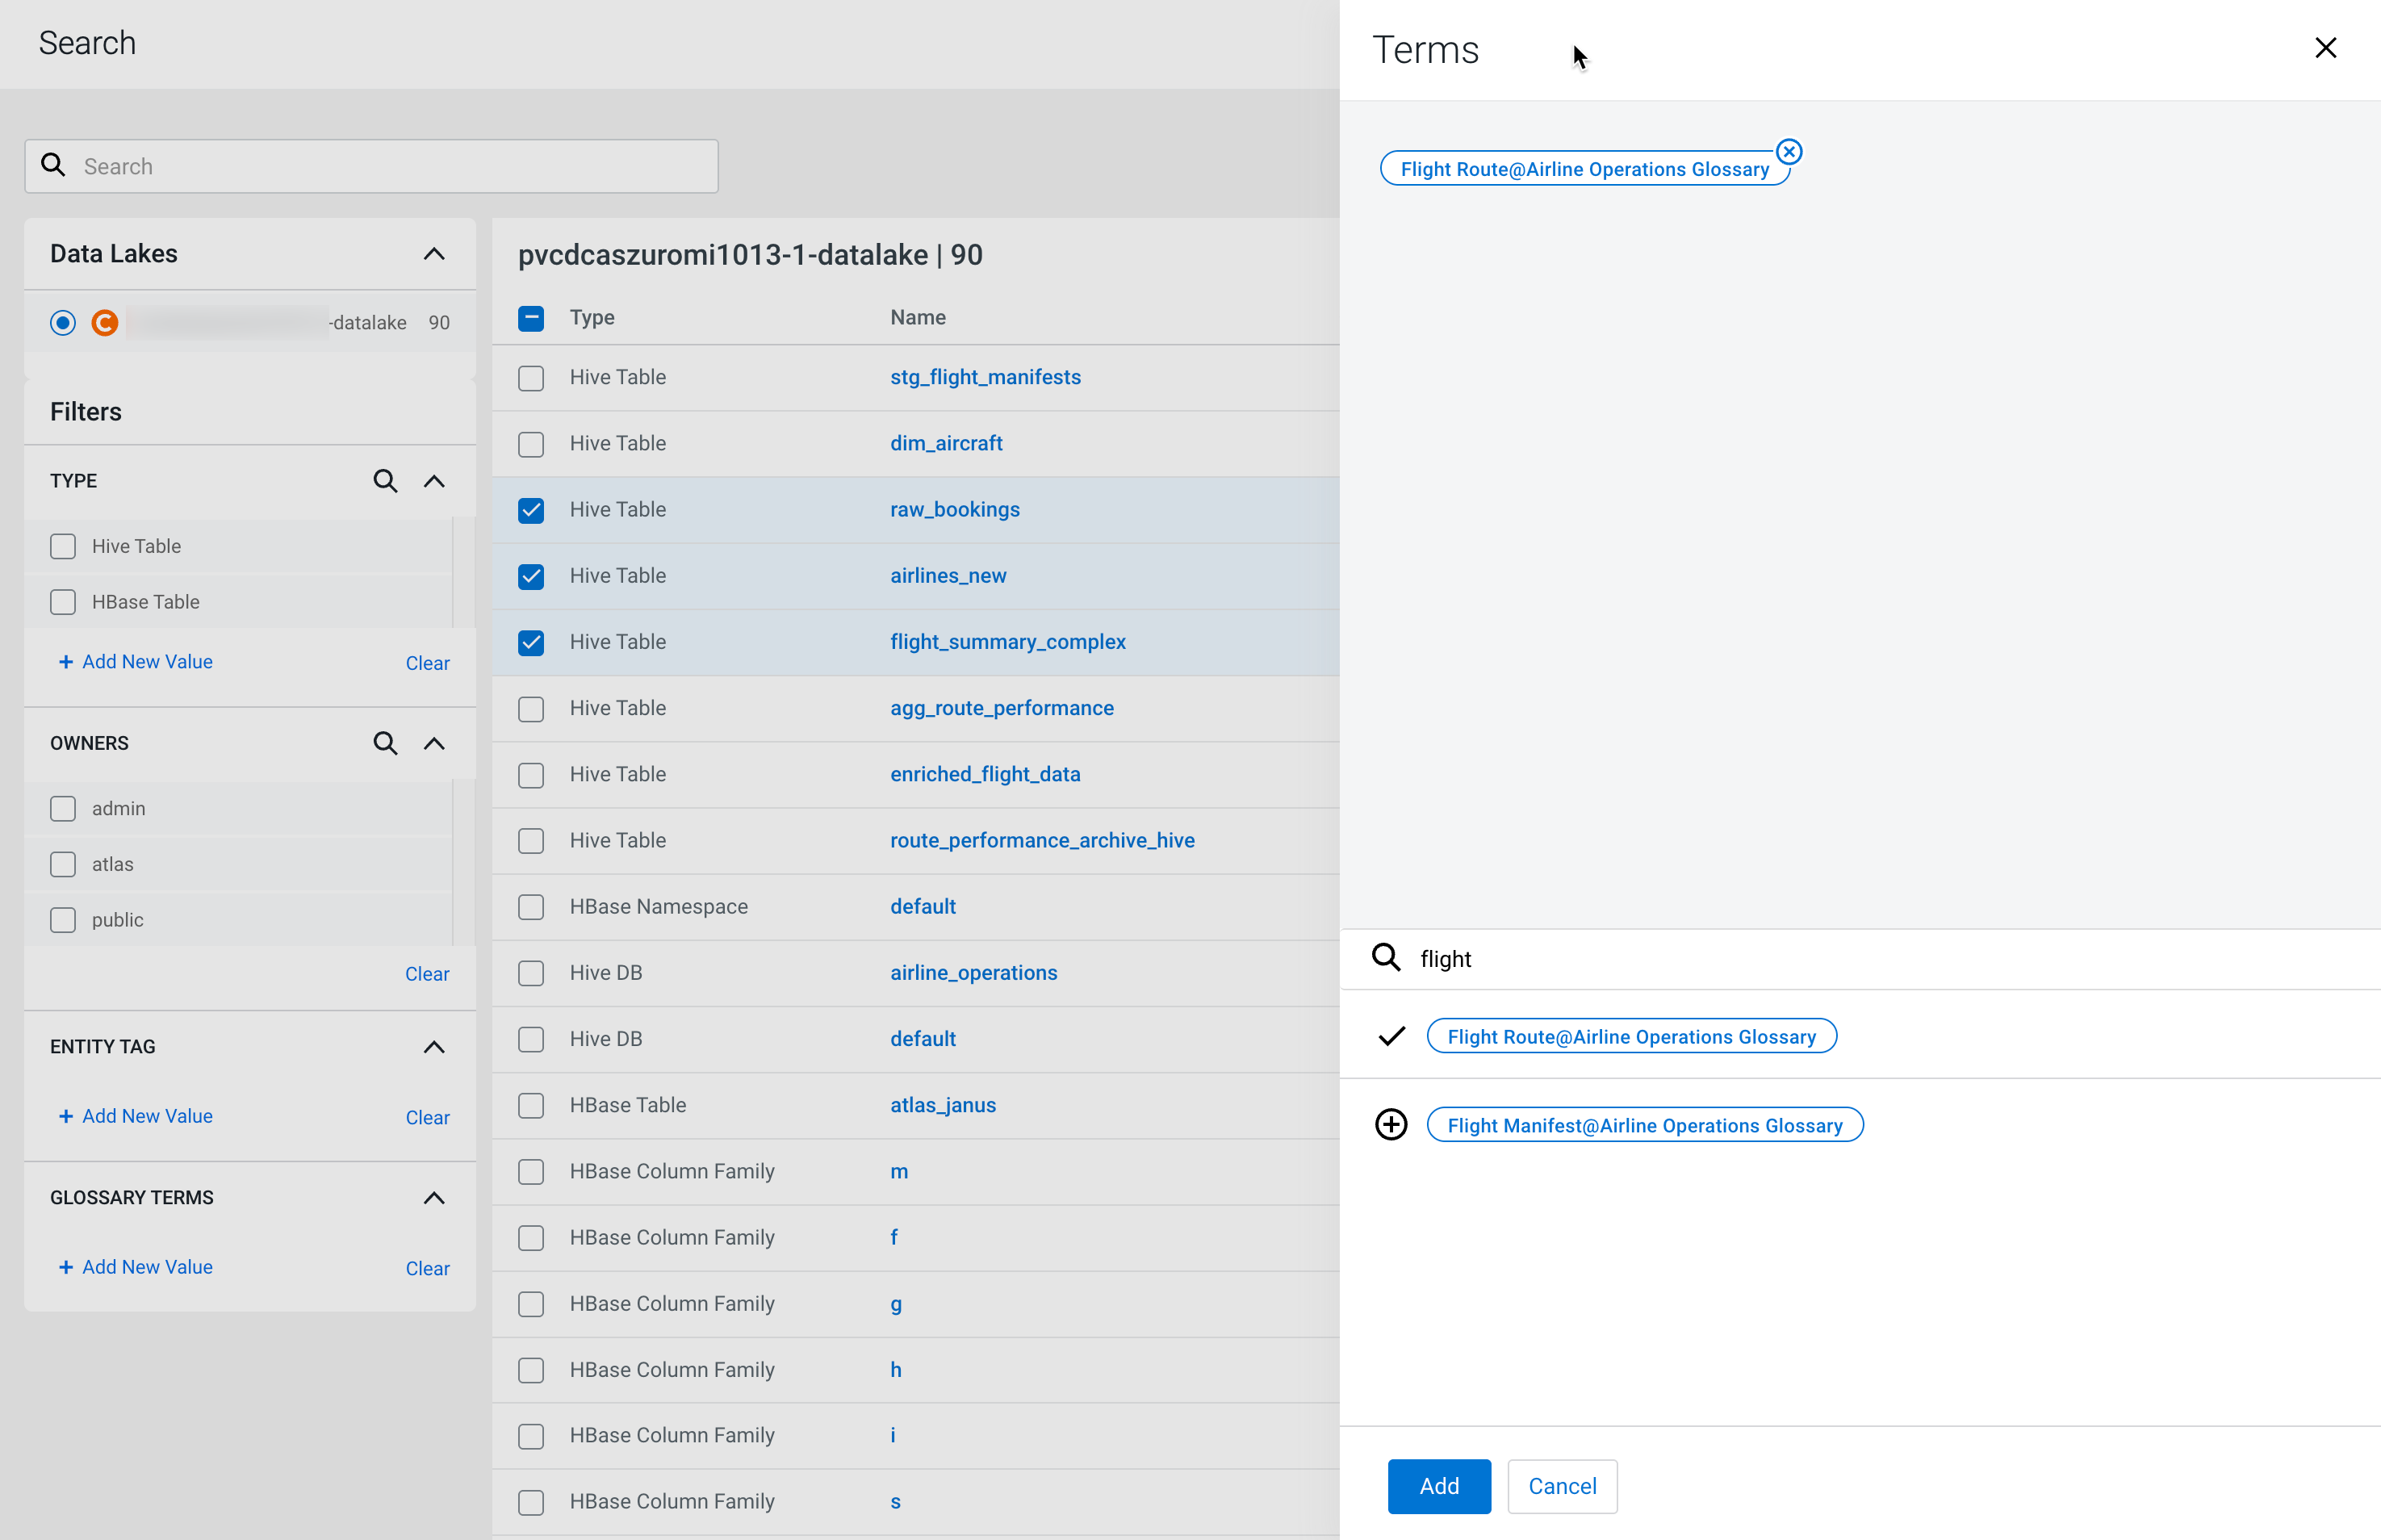This screenshot has width=2381, height=1540.
Task: Click the orange datalake logo icon
Action: [105, 322]
